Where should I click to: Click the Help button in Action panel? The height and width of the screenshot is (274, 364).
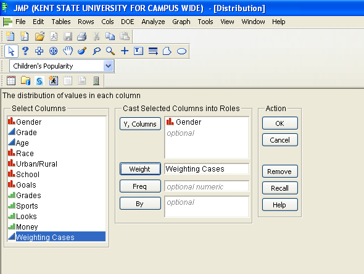[280, 204]
